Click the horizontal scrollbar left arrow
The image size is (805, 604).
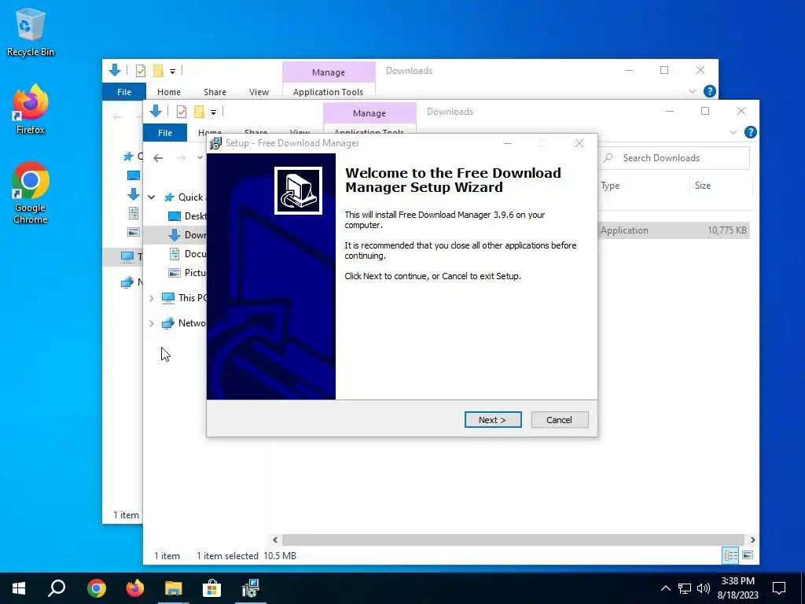click(275, 540)
